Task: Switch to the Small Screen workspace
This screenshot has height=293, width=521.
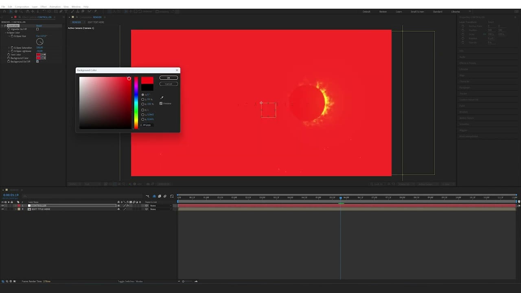Action: point(417,11)
